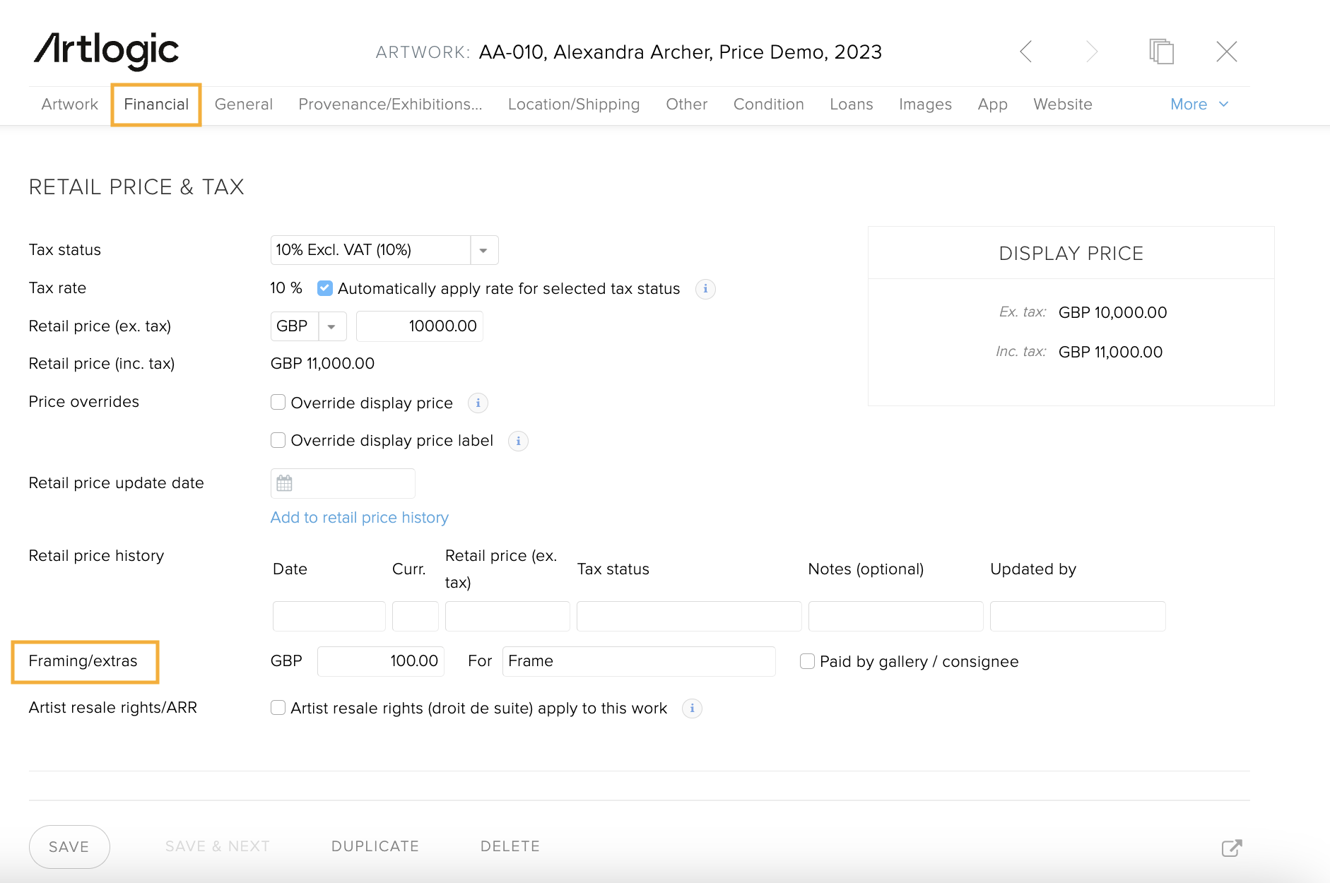Click the Framing/extras amount field
The width and height of the screenshot is (1330, 883).
point(380,661)
